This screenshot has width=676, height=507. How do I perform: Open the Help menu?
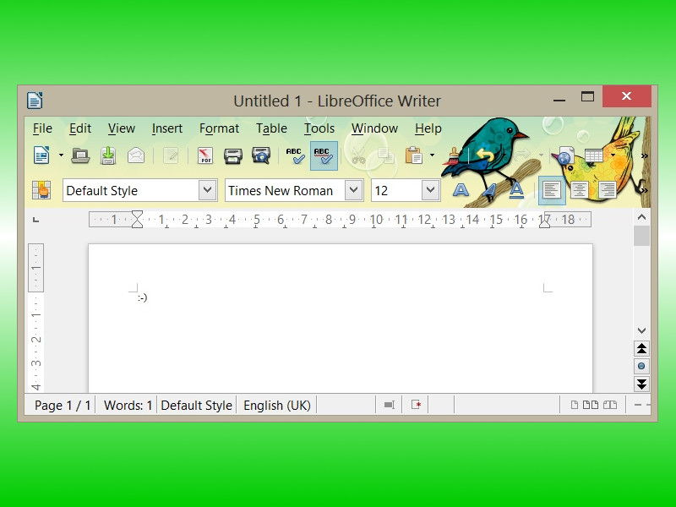point(428,128)
